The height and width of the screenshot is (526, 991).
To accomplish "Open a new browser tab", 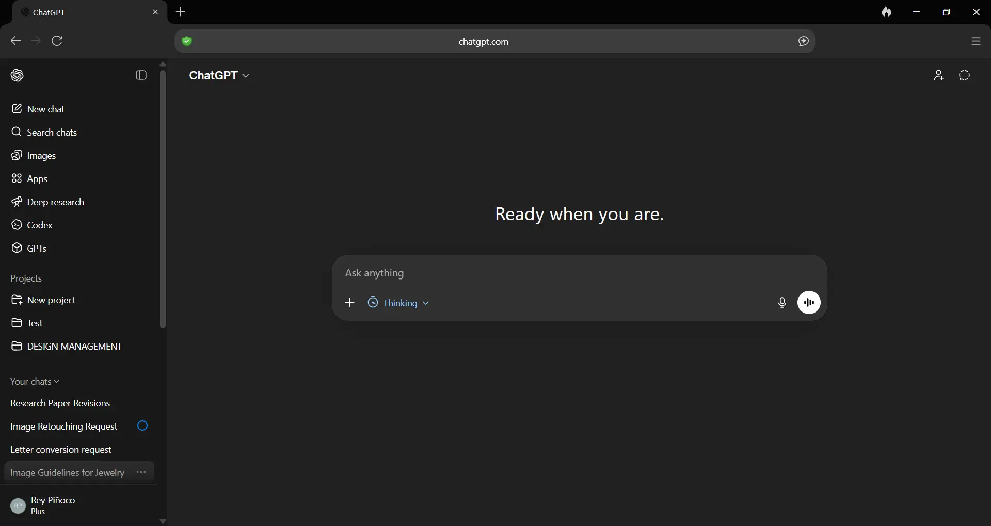I will click(x=181, y=12).
